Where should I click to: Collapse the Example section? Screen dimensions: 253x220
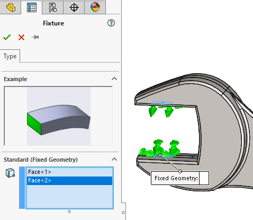coord(114,79)
